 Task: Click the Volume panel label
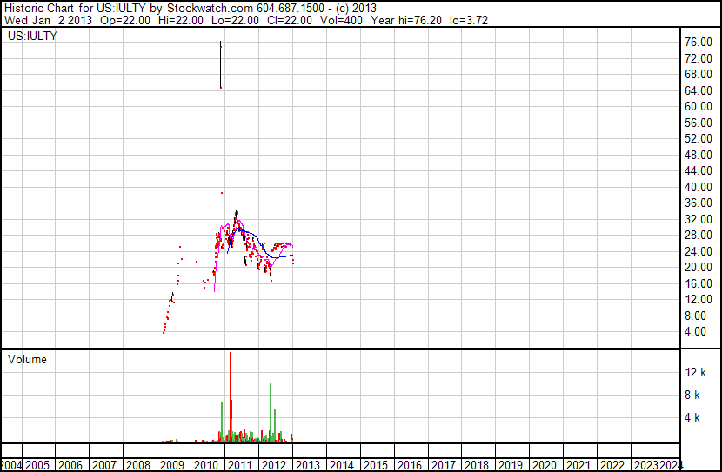27,359
